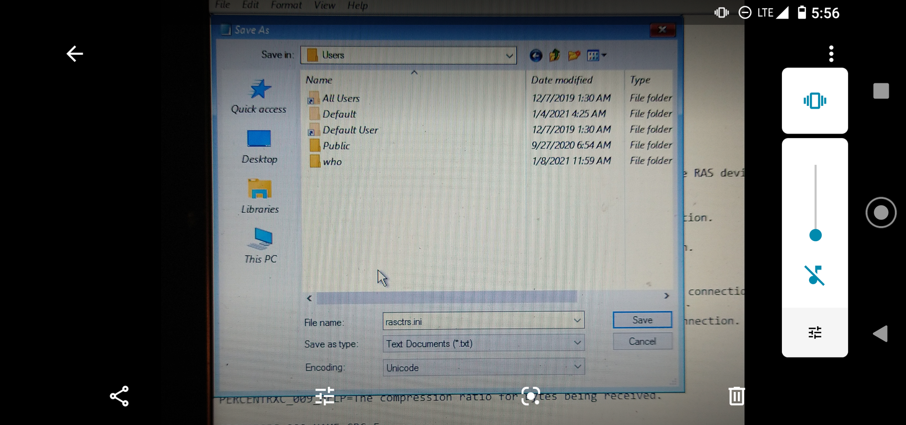Activate Google Lens on the photo

[530, 396]
